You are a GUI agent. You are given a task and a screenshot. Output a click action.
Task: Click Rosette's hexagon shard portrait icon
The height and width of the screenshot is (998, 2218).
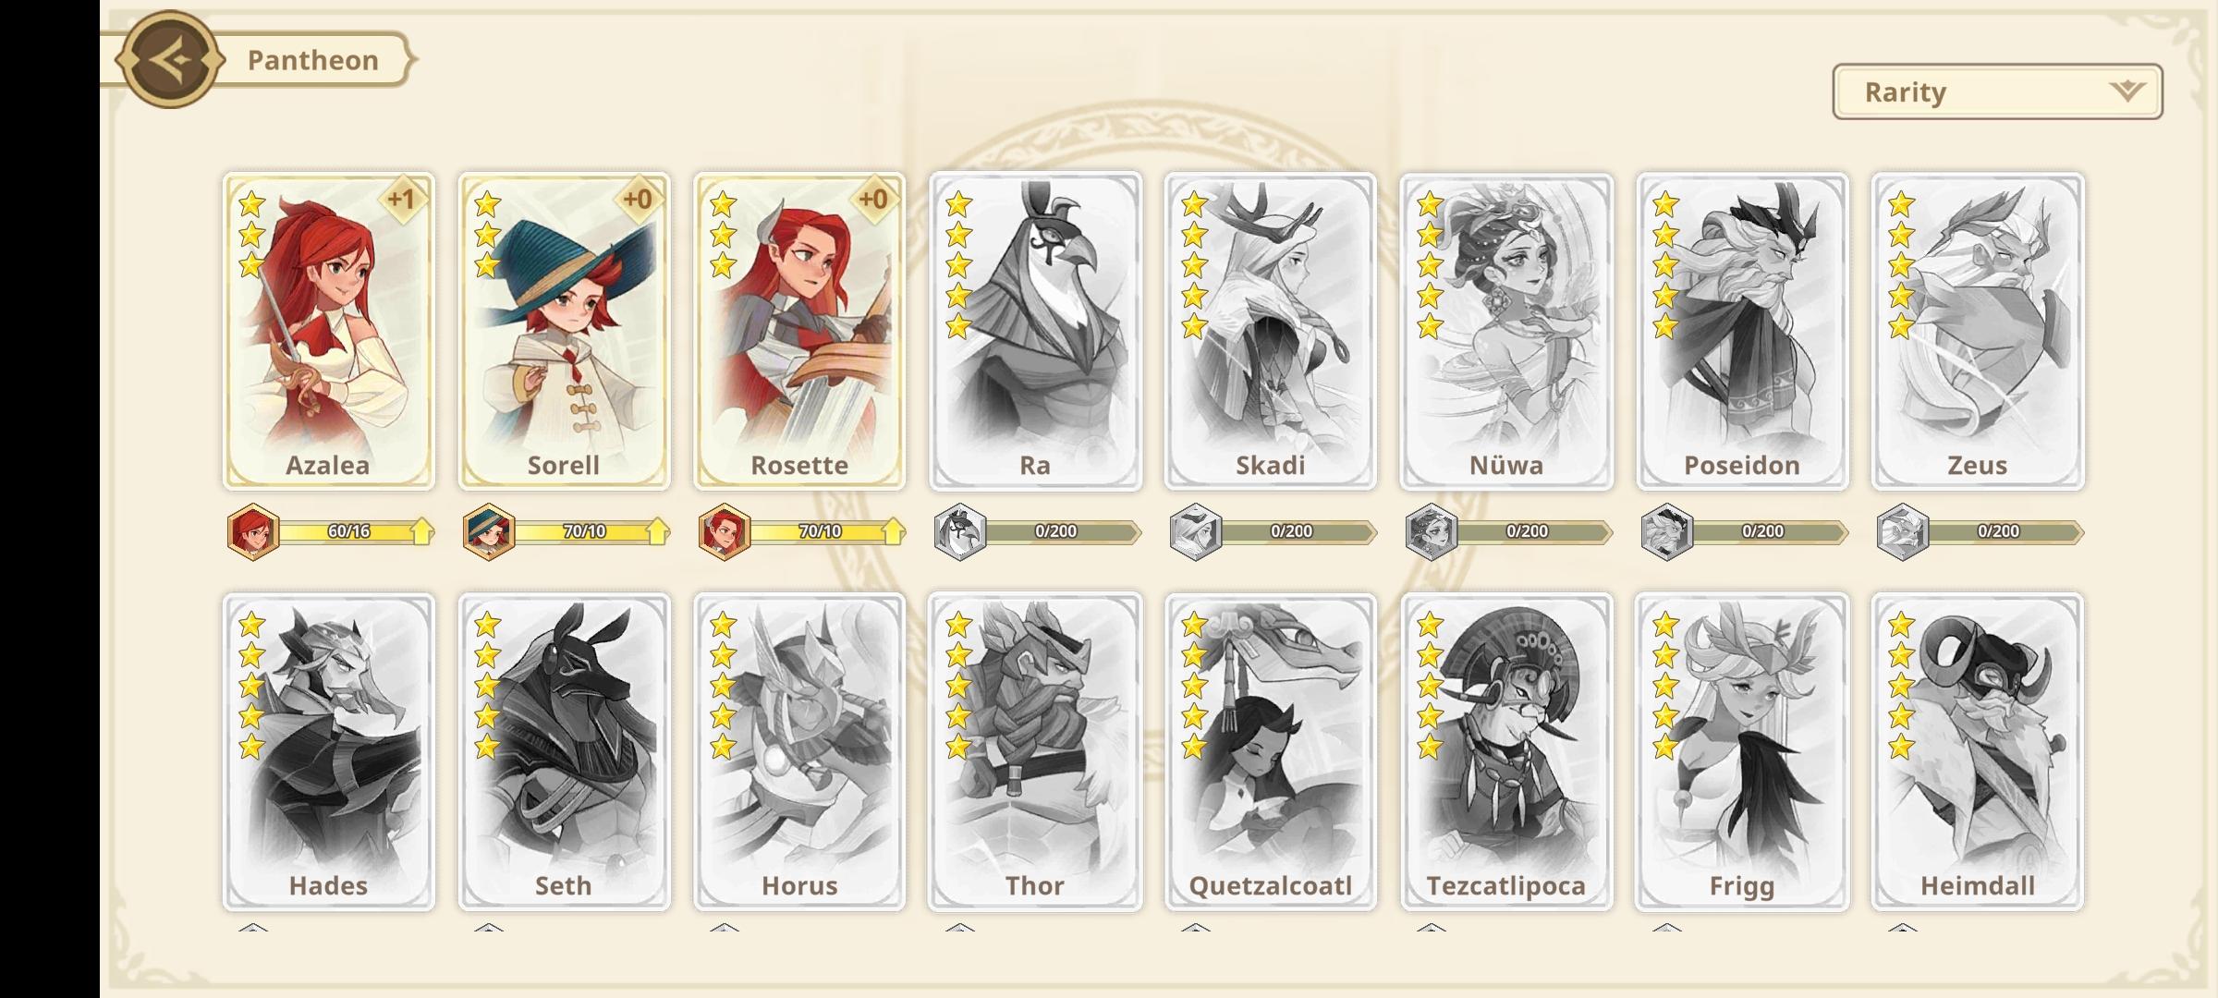tap(725, 531)
